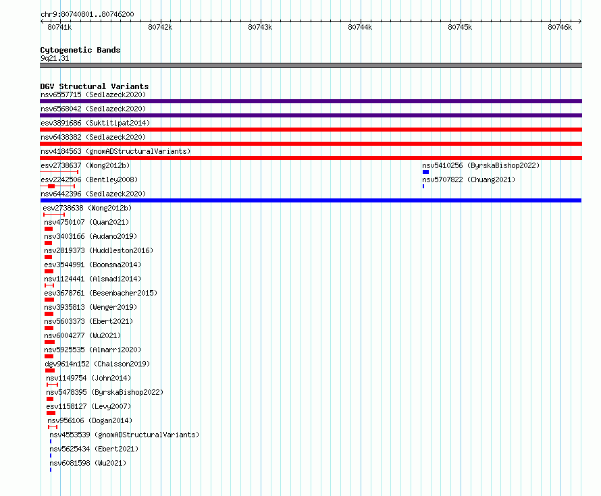
Task: Open variant nsv5478395 (ByrskaBishop2022)
Action: coord(105,392)
